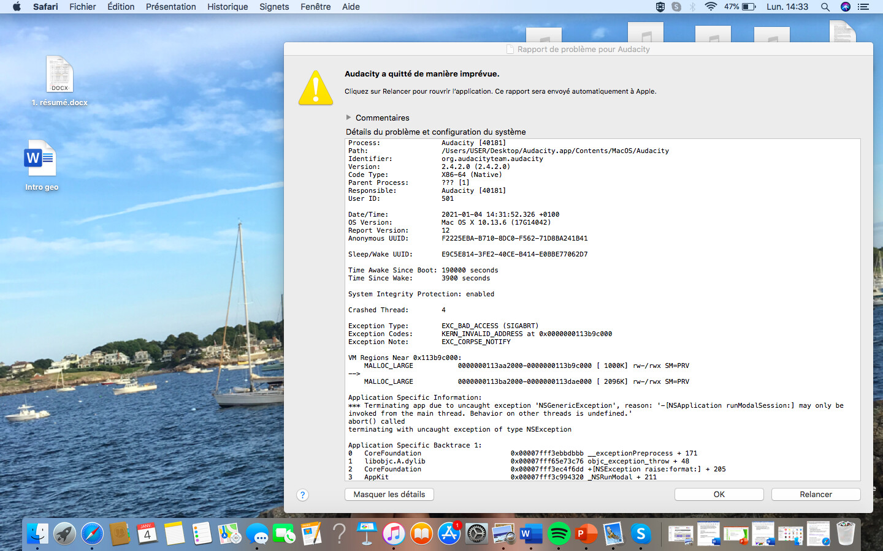Open minimized Safari window thumbnail in Dock

tap(818, 534)
